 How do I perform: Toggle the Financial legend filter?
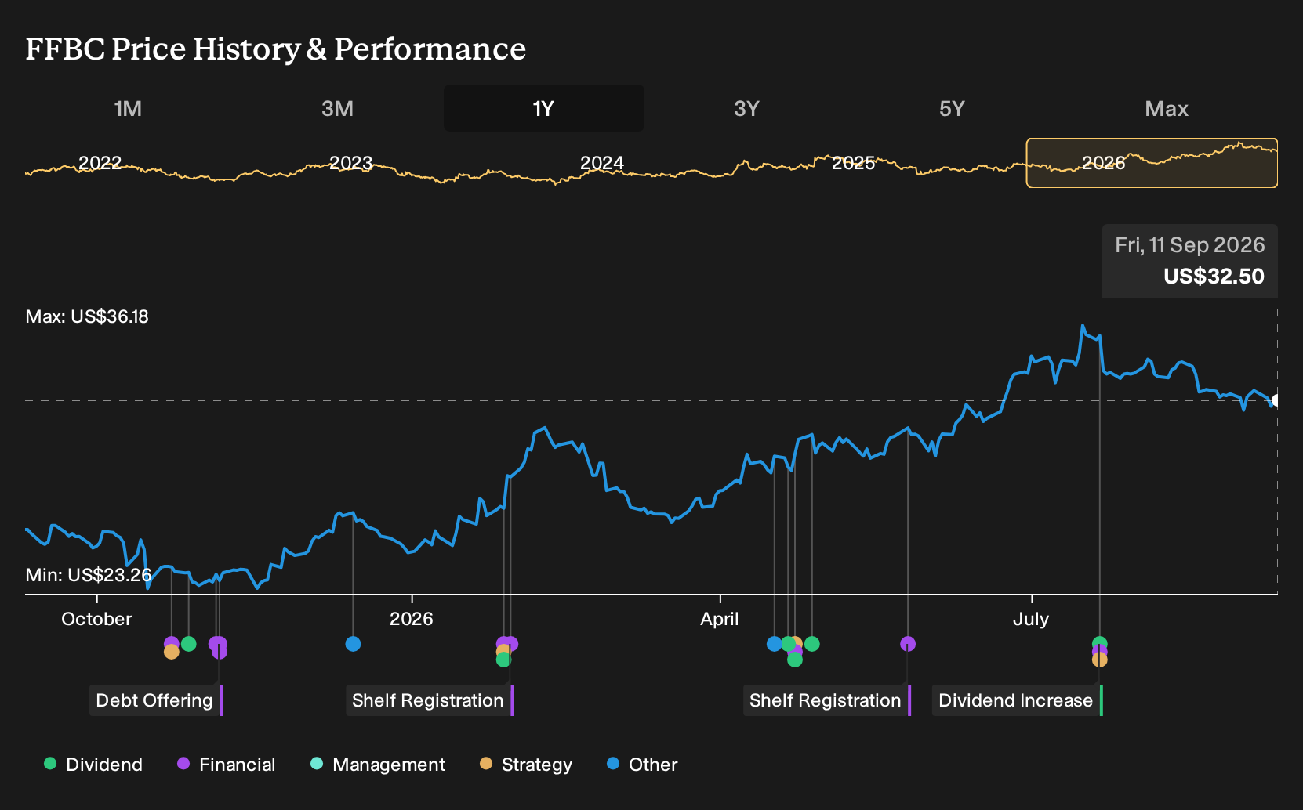[226, 765]
